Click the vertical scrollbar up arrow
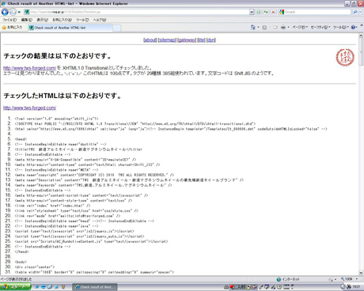The image size is (364, 291). [361, 36]
